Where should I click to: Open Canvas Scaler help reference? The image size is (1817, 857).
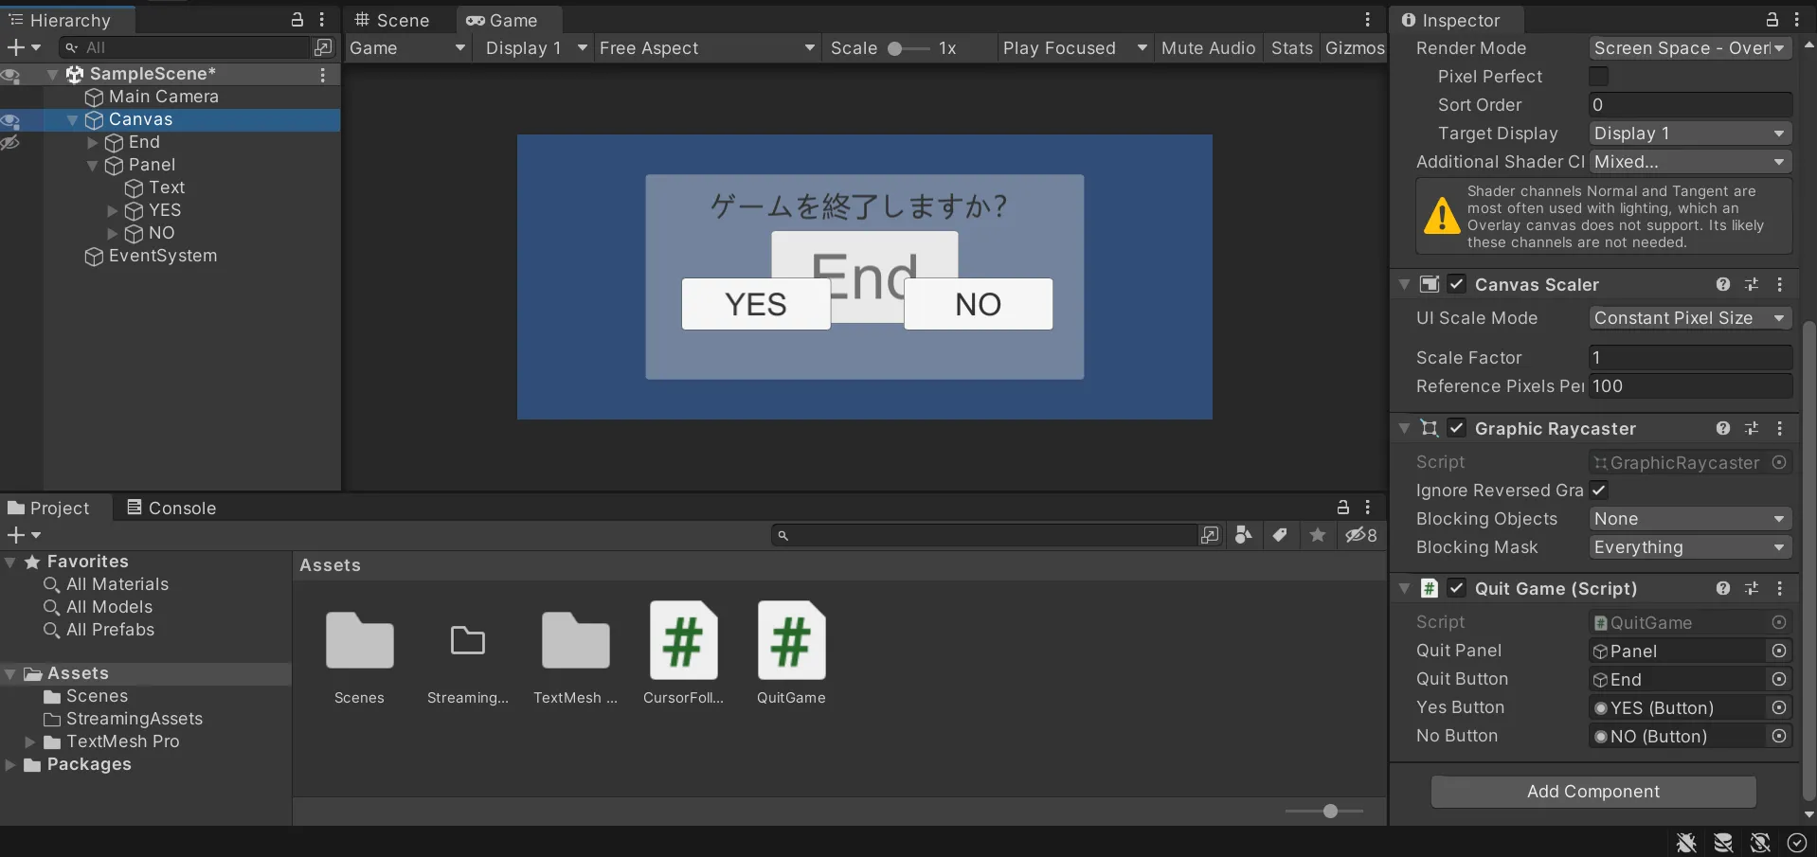[1723, 285]
